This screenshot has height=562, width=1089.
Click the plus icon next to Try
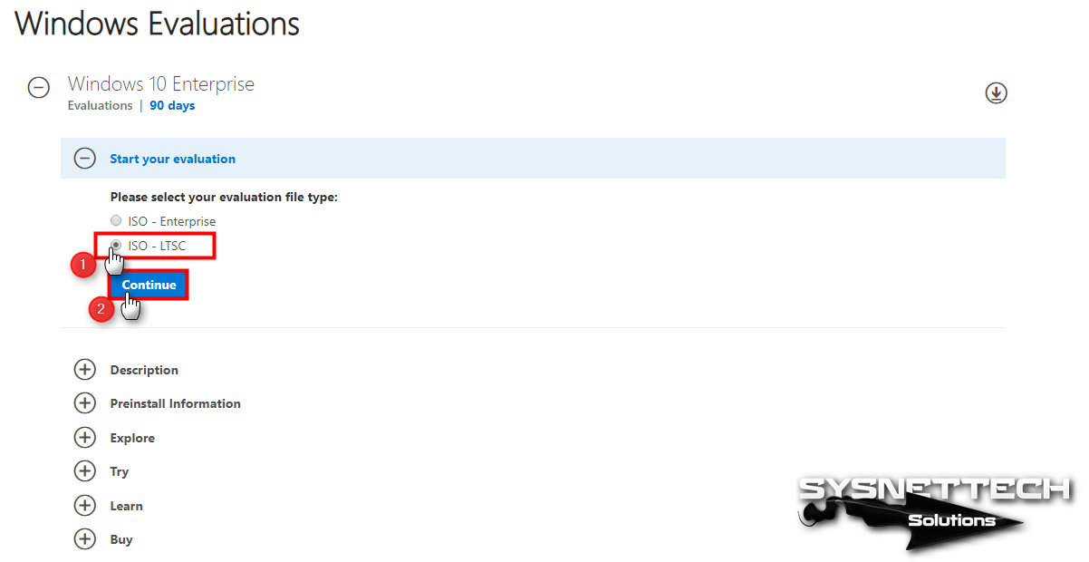pyautogui.click(x=84, y=471)
